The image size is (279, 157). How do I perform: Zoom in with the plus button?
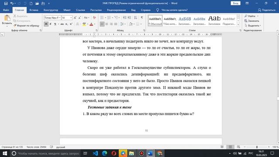[269, 147]
